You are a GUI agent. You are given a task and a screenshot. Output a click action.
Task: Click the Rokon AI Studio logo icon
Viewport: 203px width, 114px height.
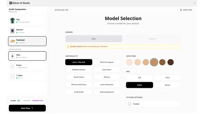[11, 3]
